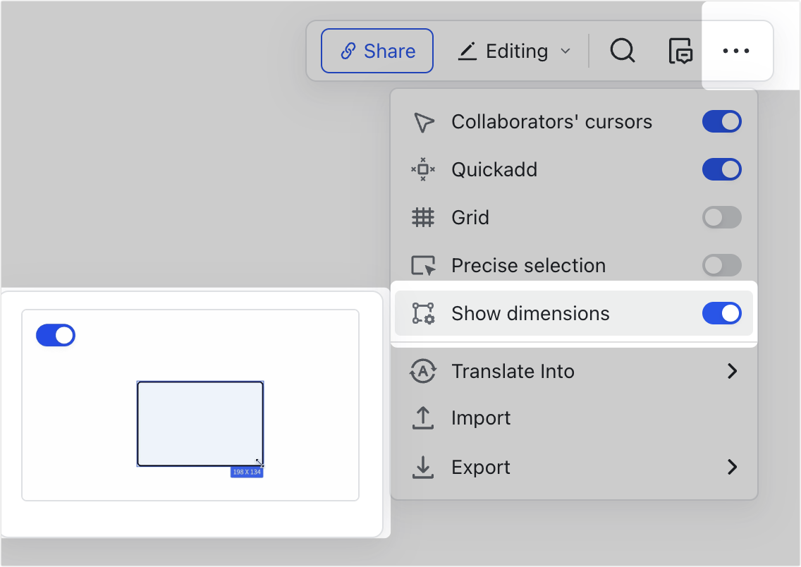Enable the Grid toggle switch

pos(721,217)
